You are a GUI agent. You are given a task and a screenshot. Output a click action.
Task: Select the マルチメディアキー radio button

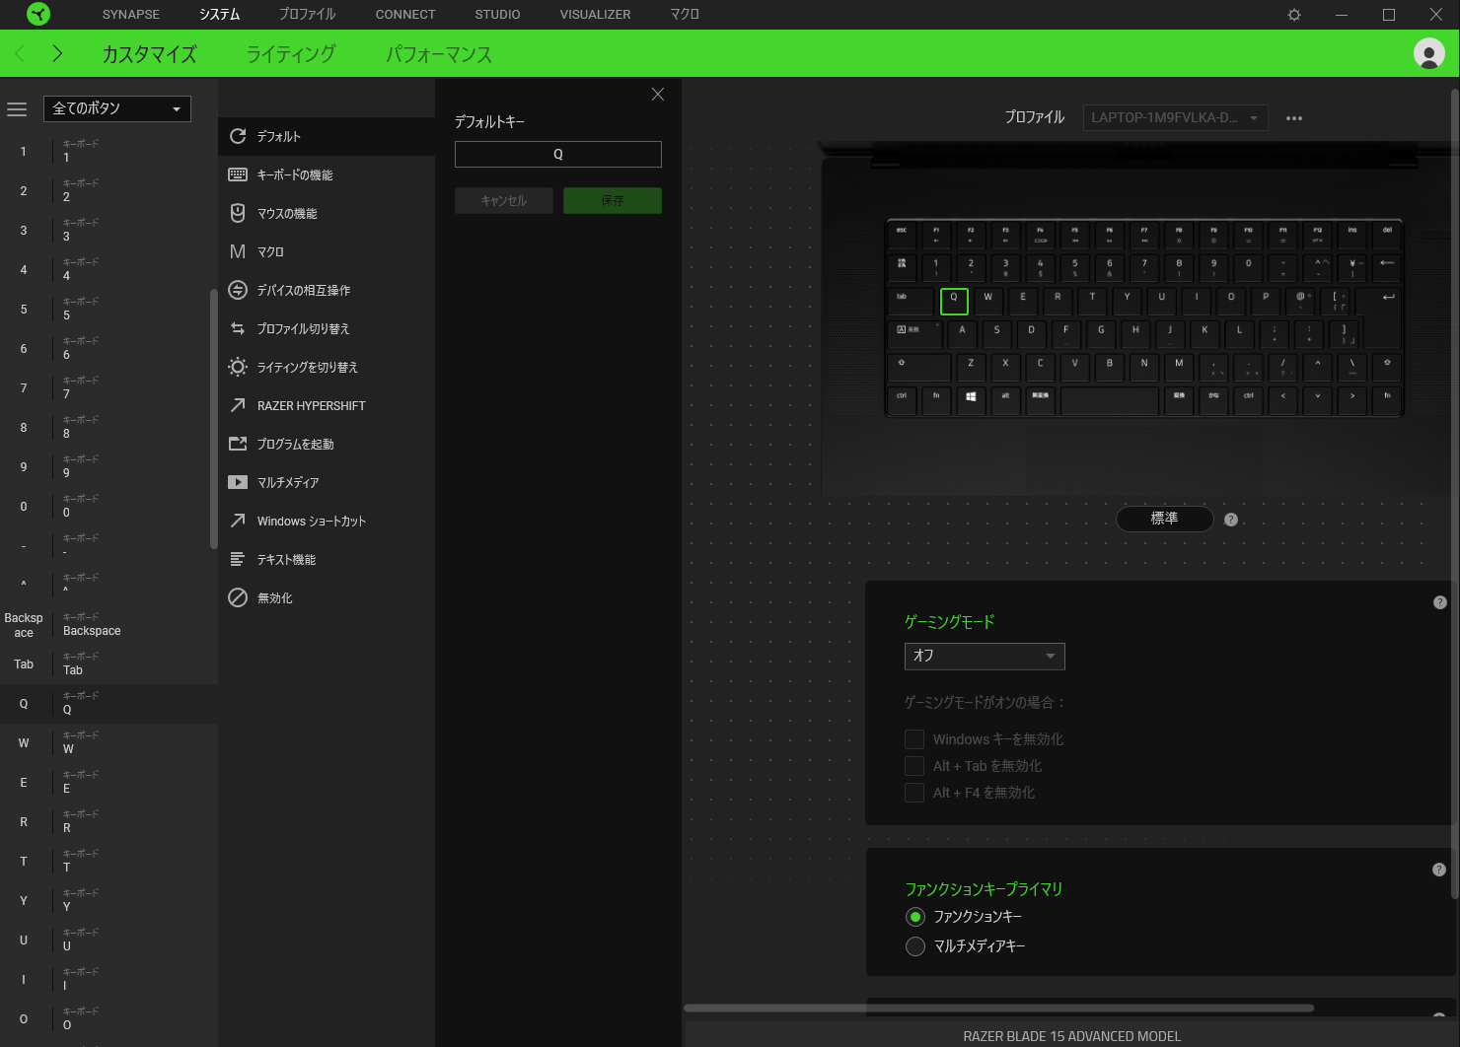915,946
